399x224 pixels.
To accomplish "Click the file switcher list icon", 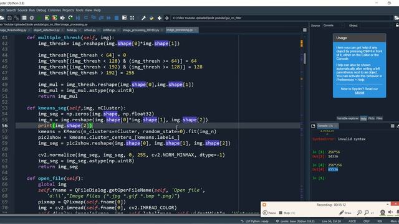I will coord(24,18).
